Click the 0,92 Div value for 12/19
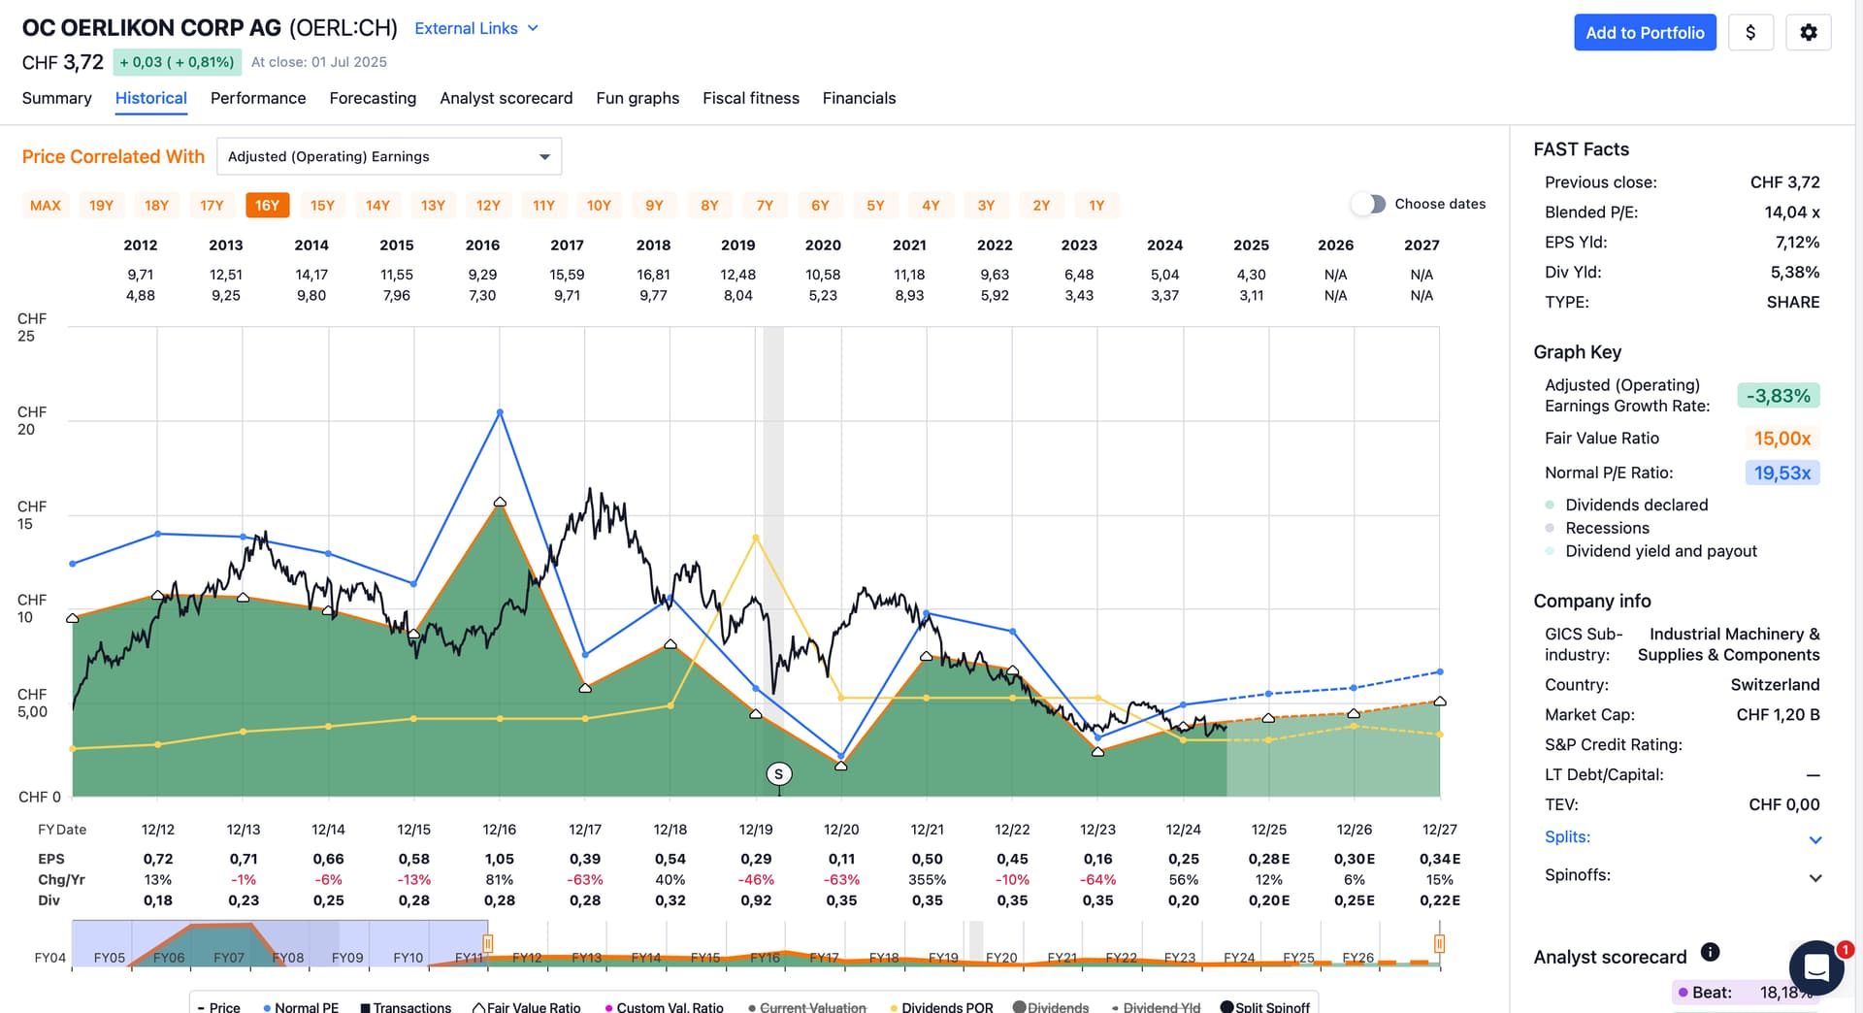 coord(756,900)
